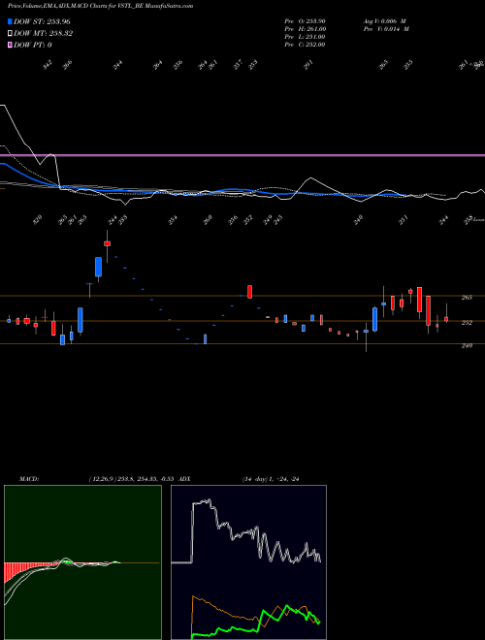The height and width of the screenshot is (640, 485).
Task: Click the magenta horizontal DOW PT line
Action: [242, 155]
